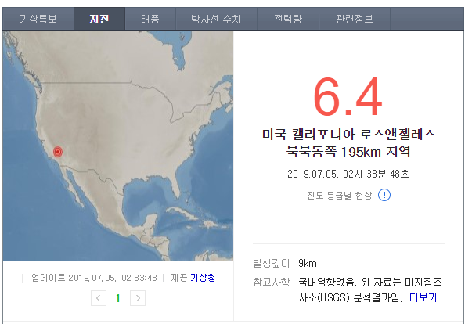Open the 기상특보 tab
The width and height of the screenshot is (472, 324).
tap(38, 19)
